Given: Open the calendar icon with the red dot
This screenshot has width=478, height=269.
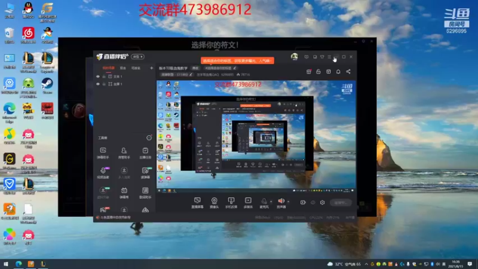Looking at the screenshot, I should point(308,71).
